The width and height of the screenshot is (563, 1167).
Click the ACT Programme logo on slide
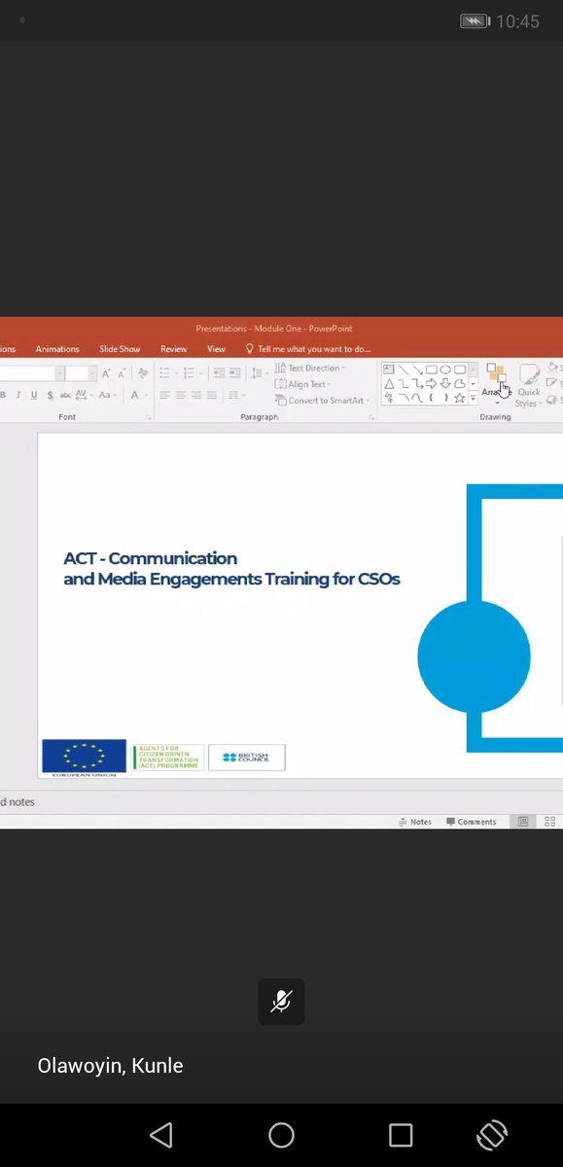[x=167, y=757]
